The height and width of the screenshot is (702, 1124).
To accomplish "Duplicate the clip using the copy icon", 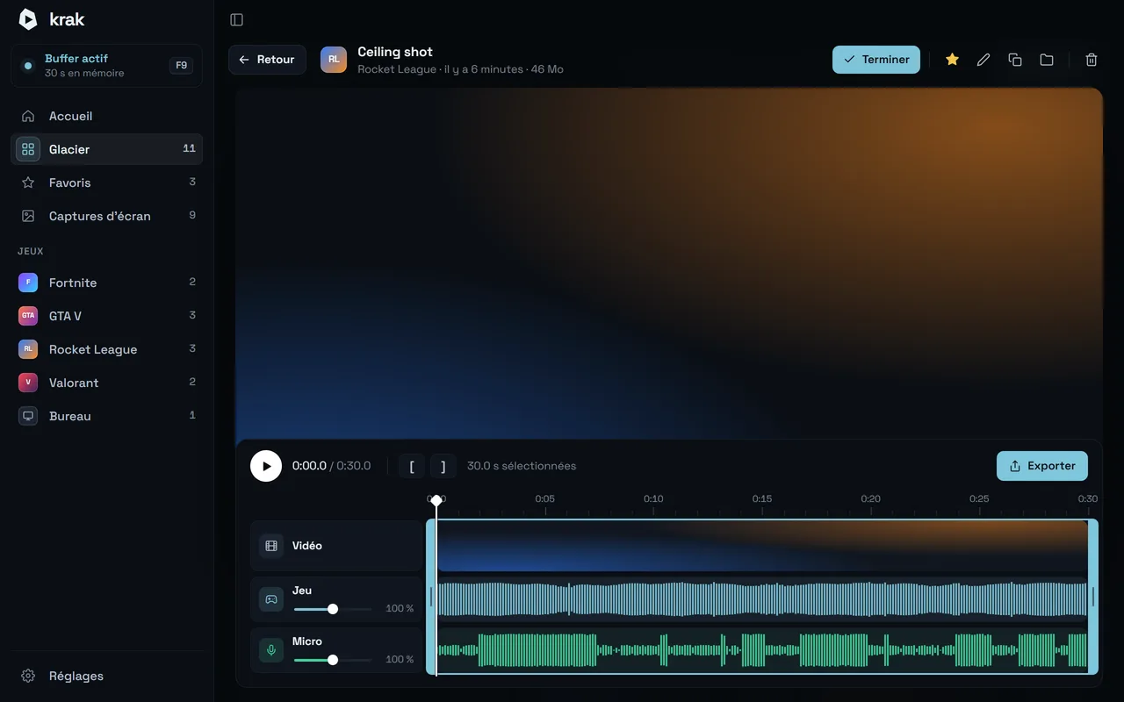I will tap(1015, 60).
